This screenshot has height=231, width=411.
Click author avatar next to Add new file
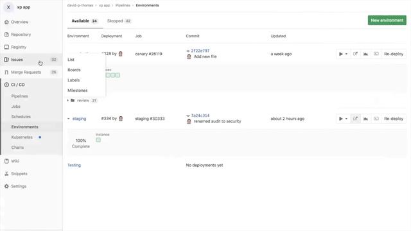(x=189, y=56)
